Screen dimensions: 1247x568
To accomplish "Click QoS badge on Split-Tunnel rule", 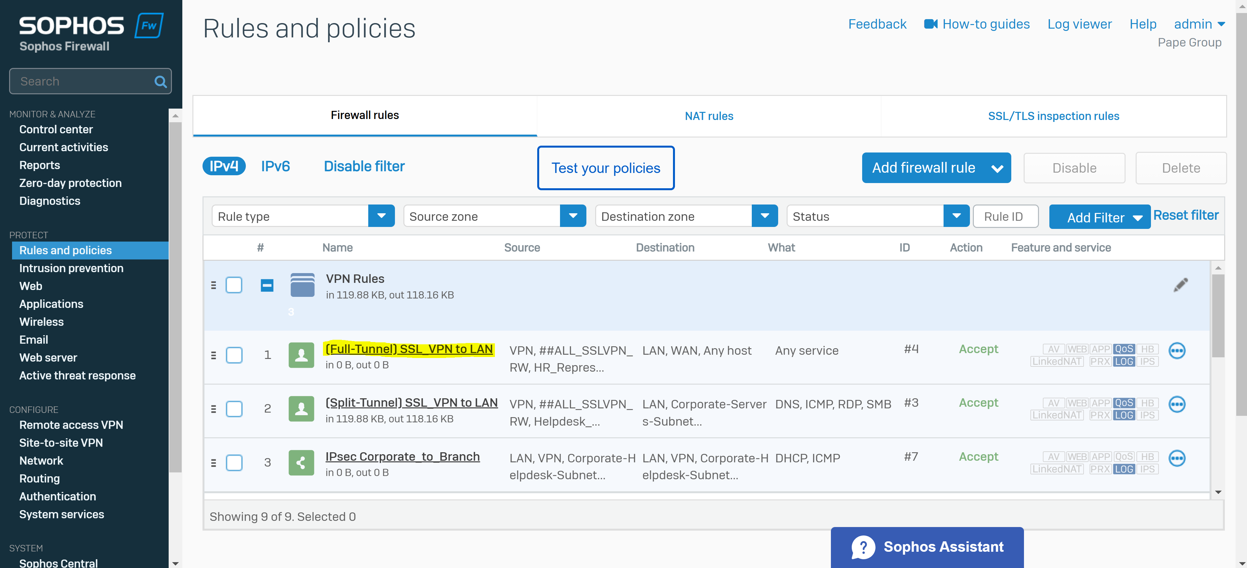I will click(x=1124, y=403).
